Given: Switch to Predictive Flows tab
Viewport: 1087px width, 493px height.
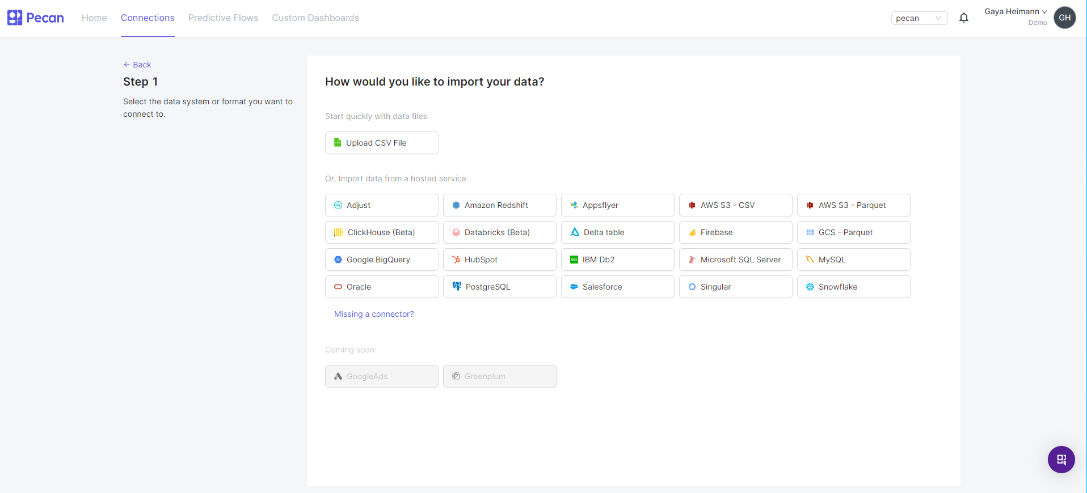Looking at the screenshot, I should click(x=223, y=18).
